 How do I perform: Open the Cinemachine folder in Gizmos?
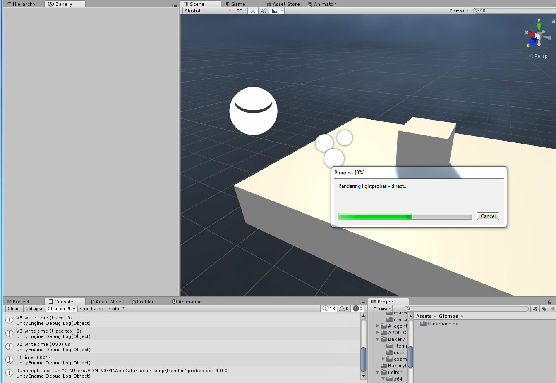click(x=442, y=324)
